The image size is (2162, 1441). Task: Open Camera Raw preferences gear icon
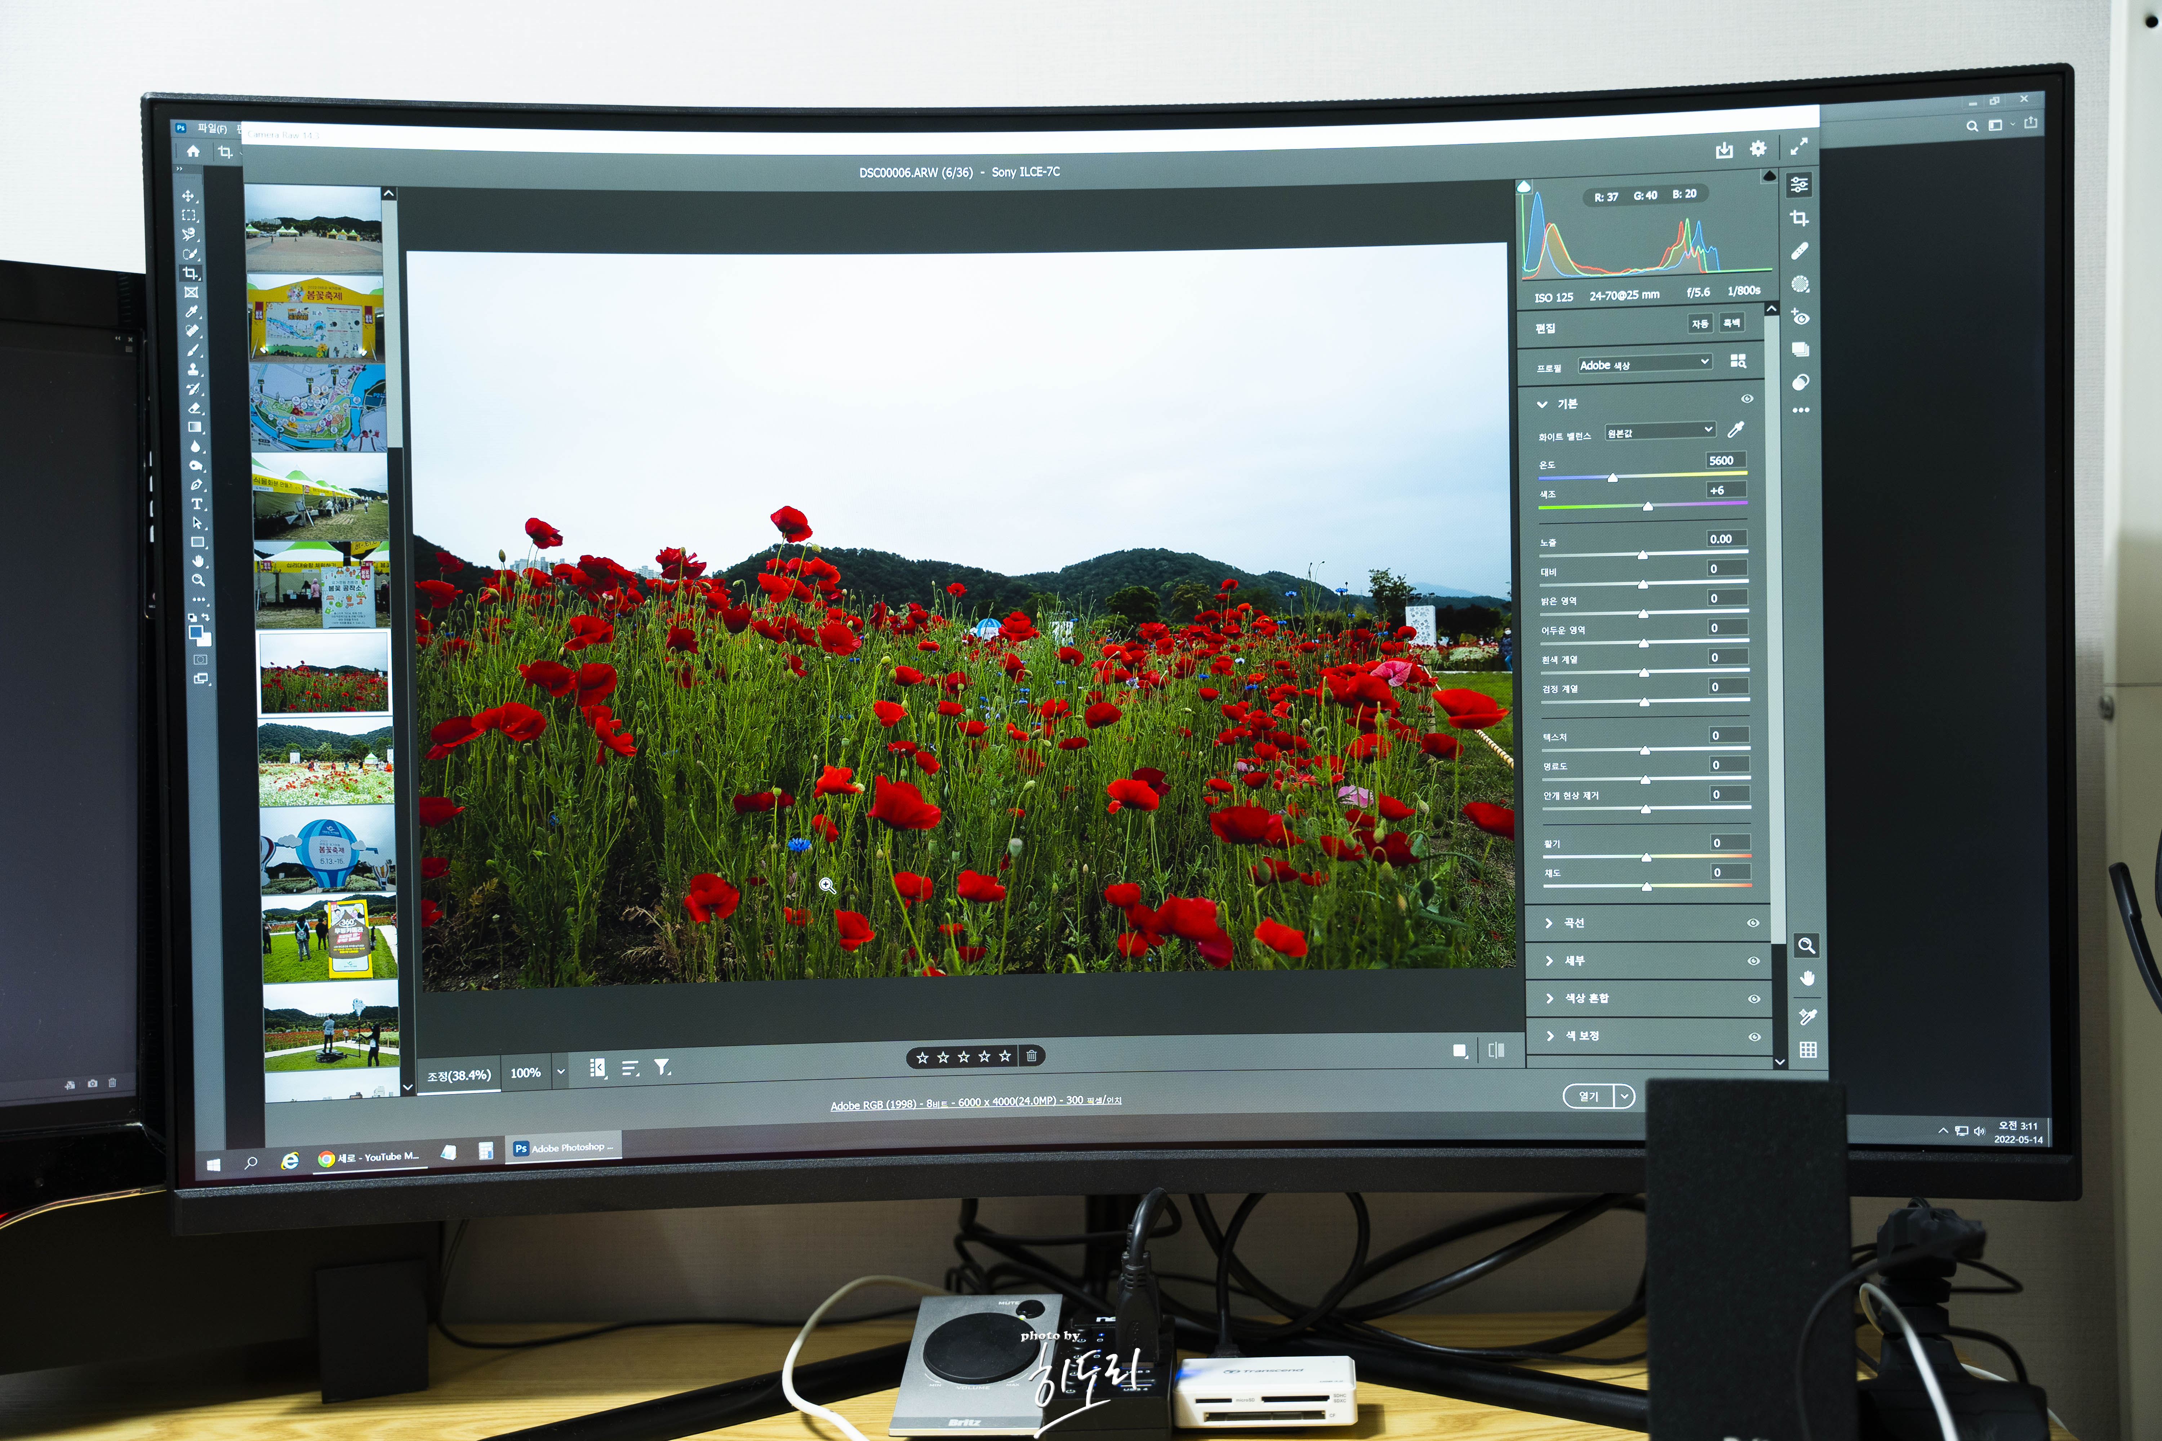click(1758, 148)
